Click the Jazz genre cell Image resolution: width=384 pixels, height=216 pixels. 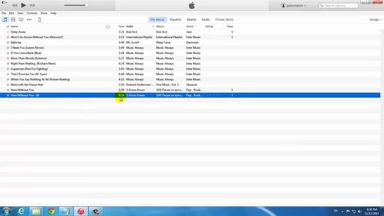(189, 32)
